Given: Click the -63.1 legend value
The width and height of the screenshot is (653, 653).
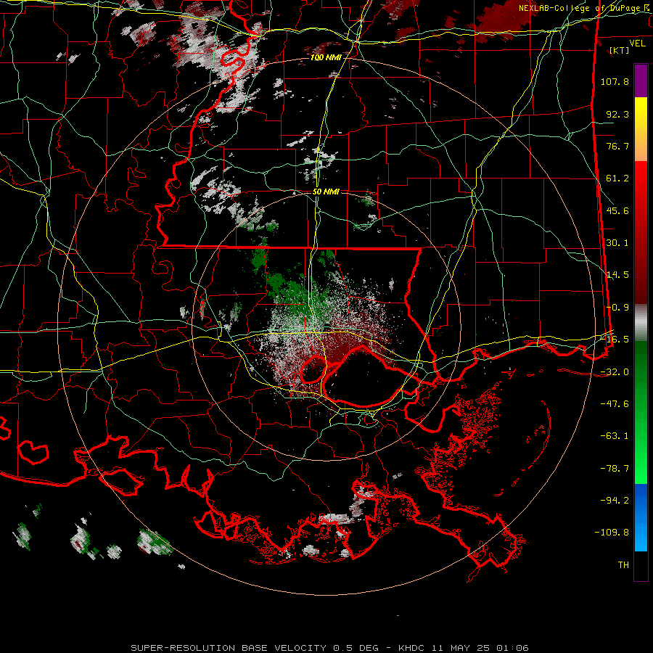Looking at the screenshot, I should pos(615,436).
